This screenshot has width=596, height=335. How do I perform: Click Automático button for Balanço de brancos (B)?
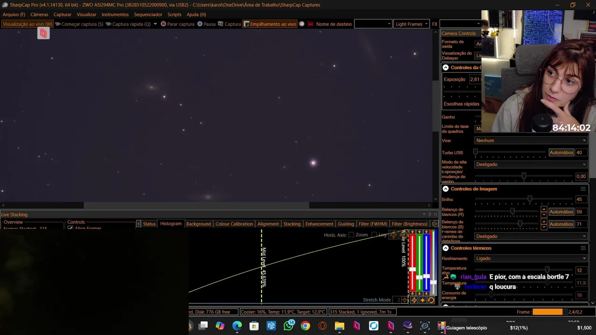click(x=561, y=224)
